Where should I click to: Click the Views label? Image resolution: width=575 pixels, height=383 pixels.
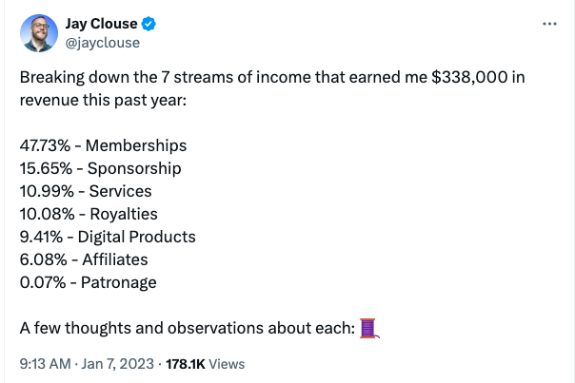click(x=227, y=364)
